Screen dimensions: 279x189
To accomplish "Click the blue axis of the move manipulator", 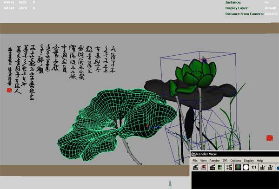I will pos(154,127).
